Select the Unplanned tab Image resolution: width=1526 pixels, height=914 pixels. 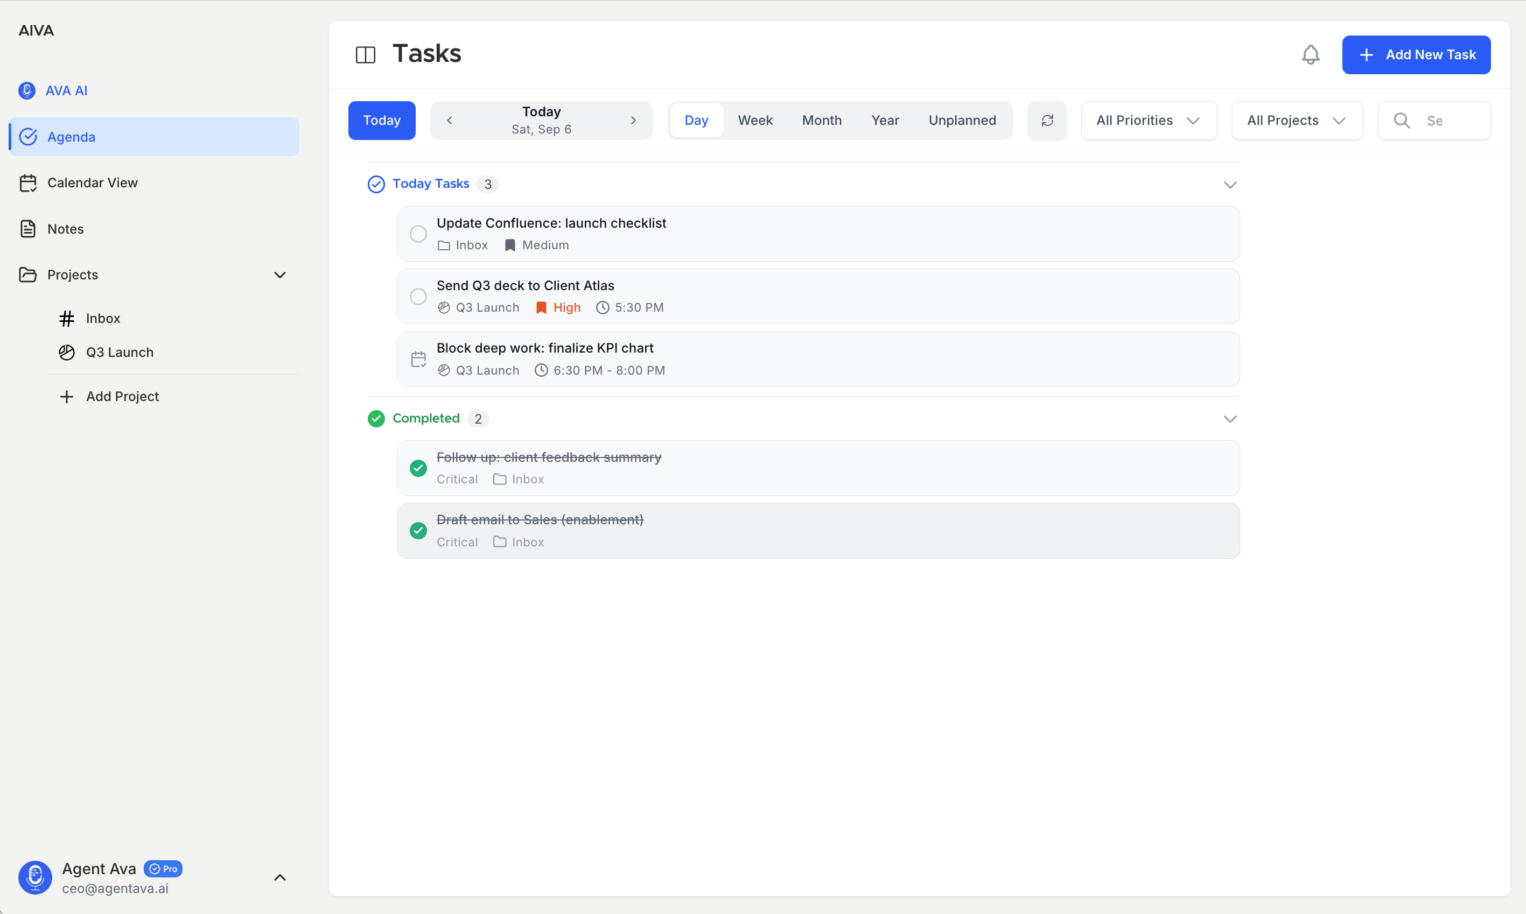point(962,120)
